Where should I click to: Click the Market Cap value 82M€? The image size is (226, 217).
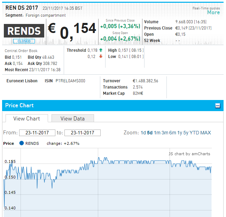[x=138, y=93]
